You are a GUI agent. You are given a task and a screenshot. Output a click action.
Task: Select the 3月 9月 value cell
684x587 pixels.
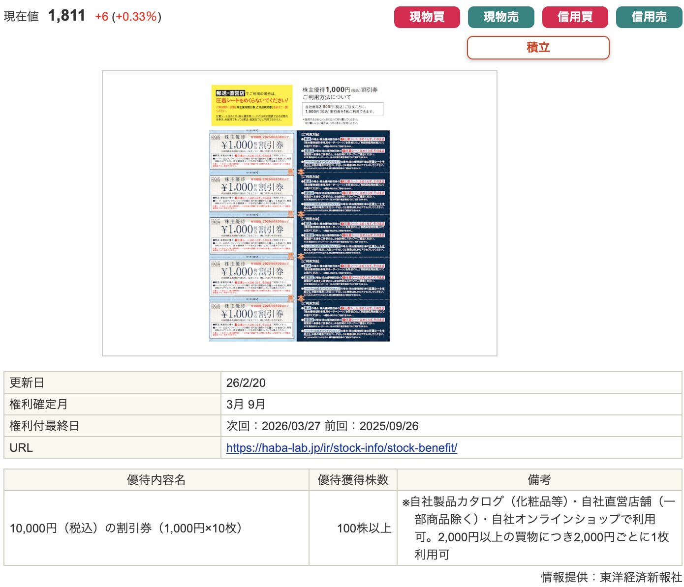(246, 405)
